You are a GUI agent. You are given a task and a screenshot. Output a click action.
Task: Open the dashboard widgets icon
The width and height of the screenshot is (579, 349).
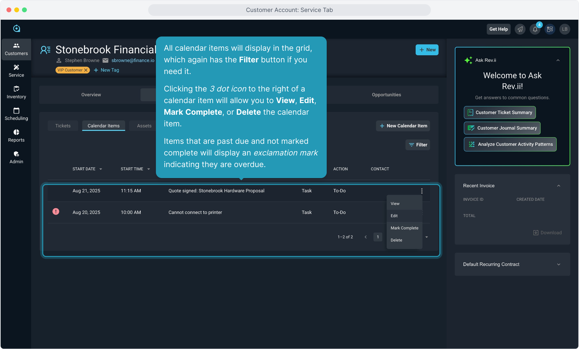tap(550, 29)
